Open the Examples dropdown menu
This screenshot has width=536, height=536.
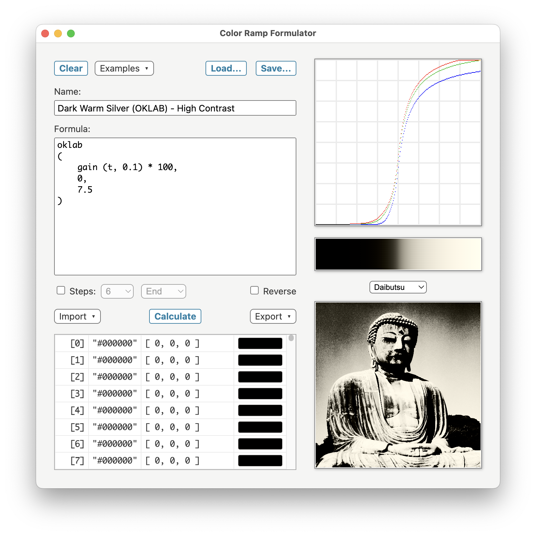(x=124, y=68)
